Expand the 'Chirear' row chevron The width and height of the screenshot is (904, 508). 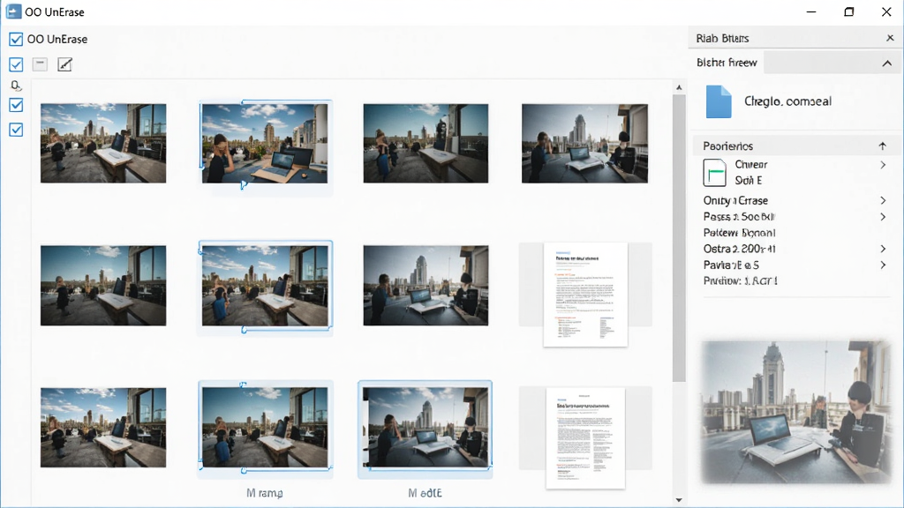883,165
